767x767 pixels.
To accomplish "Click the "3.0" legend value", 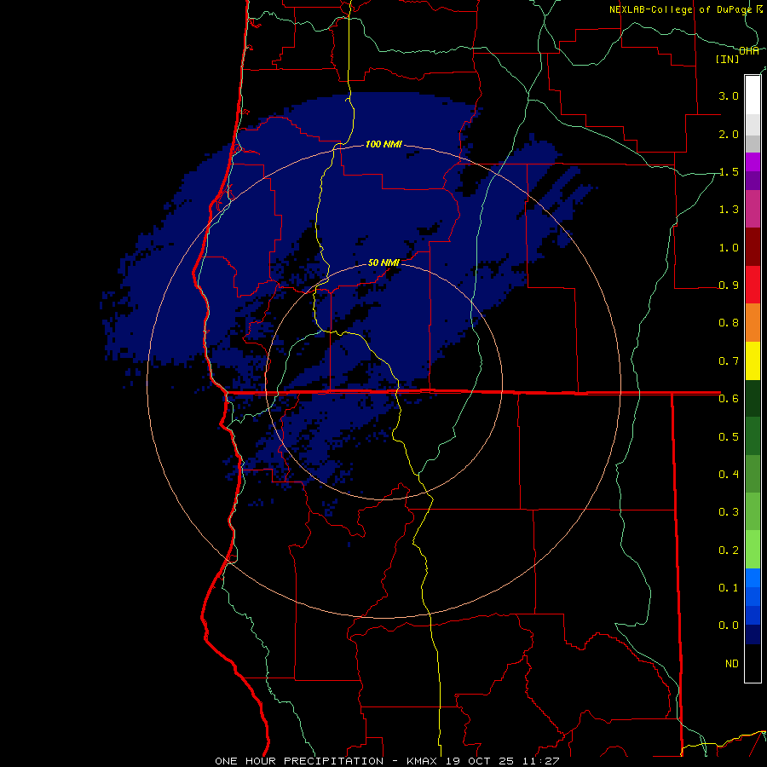I will tap(729, 95).
